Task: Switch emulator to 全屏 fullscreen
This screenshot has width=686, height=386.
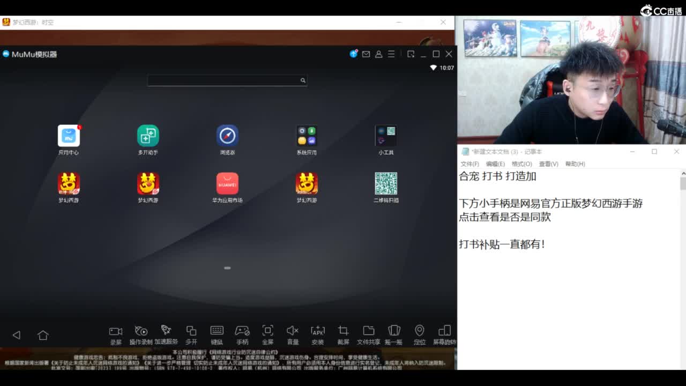Action: pos(267,335)
